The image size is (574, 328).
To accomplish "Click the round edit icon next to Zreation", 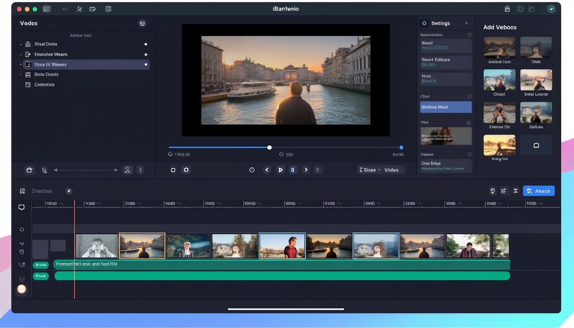I will point(69,191).
